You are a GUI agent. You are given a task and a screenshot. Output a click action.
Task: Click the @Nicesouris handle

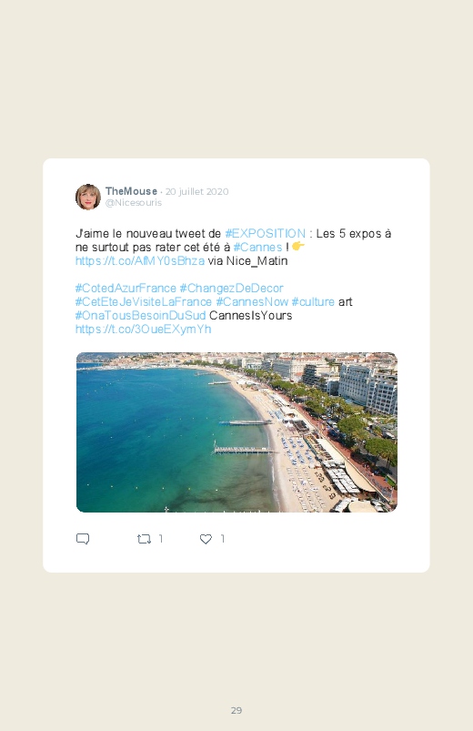[134, 202]
